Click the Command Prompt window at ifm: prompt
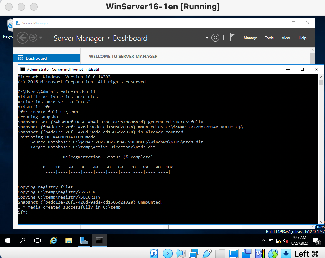 pos(23,212)
